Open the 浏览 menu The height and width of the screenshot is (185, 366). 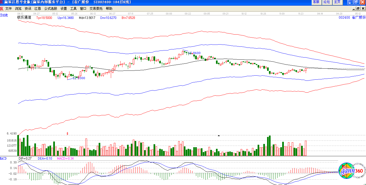(x=18, y=9)
